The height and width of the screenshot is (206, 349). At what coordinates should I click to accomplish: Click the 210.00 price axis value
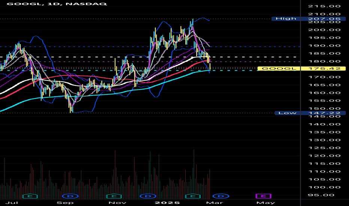324,14
